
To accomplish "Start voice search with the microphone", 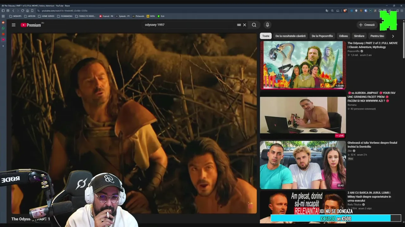I will coord(267,25).
